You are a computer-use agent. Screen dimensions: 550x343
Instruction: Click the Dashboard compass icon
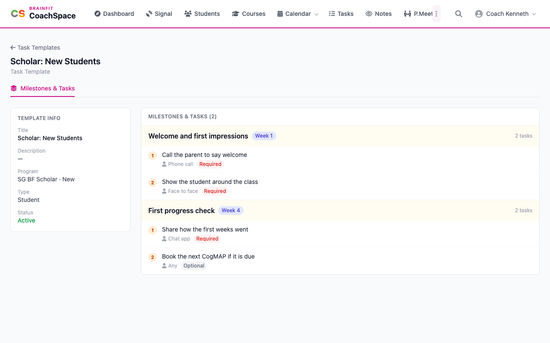click(98, 14)
